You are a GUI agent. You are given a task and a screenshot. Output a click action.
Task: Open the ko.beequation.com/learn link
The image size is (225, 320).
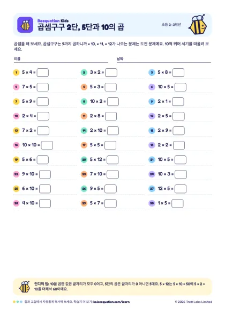pos(111,302)
